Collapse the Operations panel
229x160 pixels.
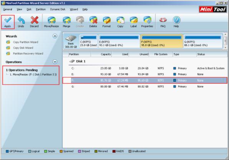(55, 62)
